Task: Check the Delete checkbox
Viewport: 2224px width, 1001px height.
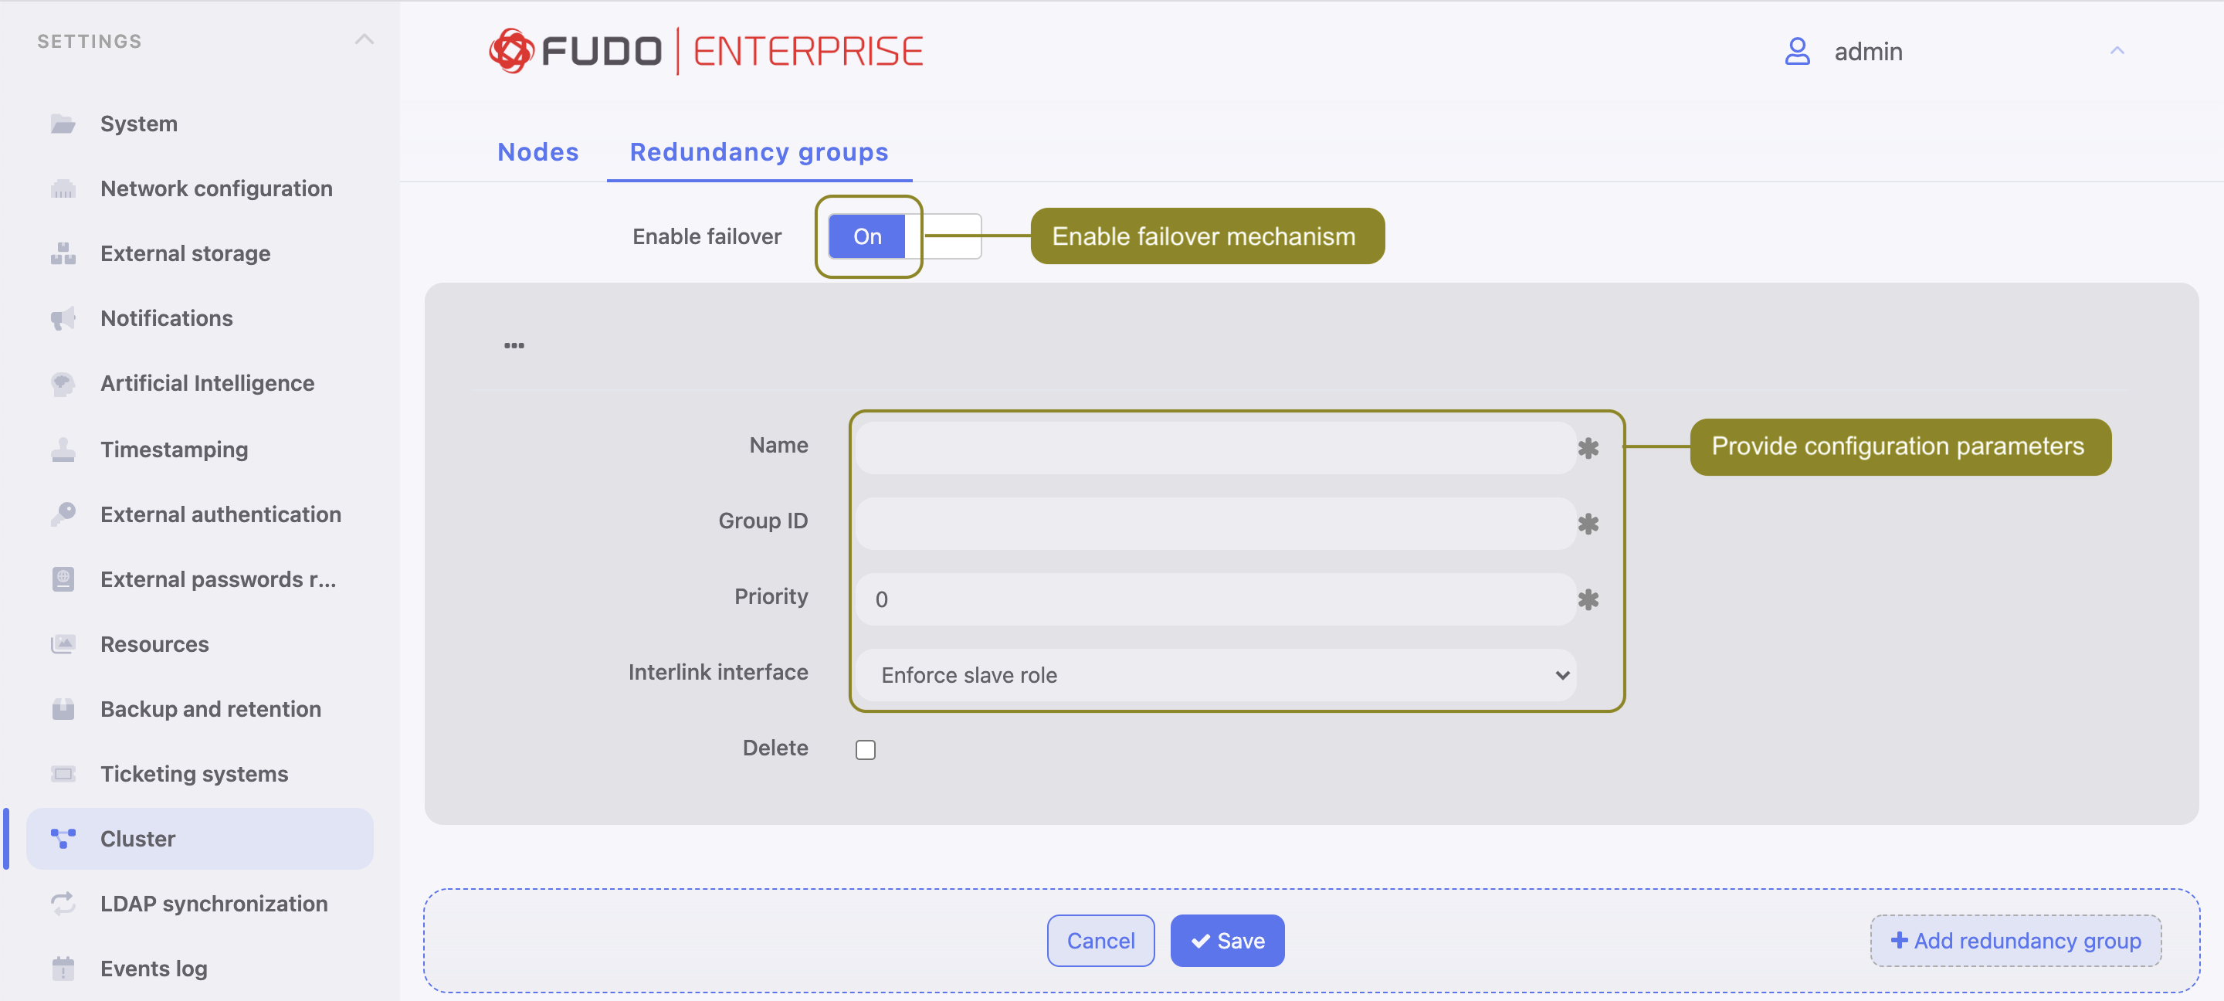Action: point(865,748)
